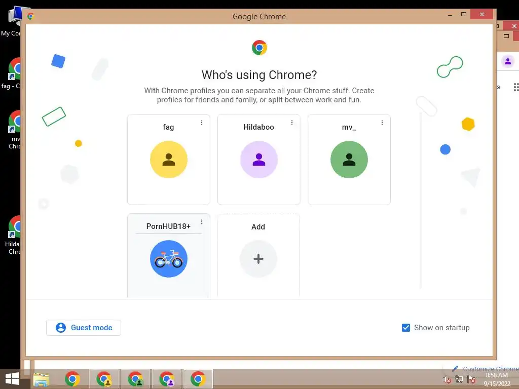Switch to Chrome taskbar icon with purple avatar

click(167, 379)
